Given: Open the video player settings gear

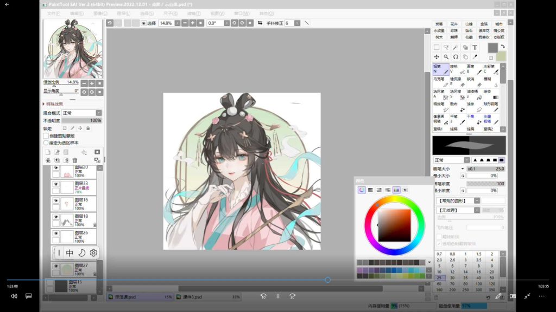Looking at the screenshot, I should coord(93,253).
